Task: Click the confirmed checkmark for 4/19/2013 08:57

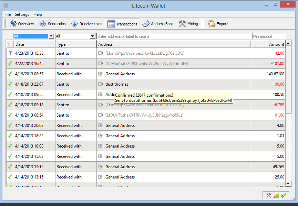Action: point(10,74)
